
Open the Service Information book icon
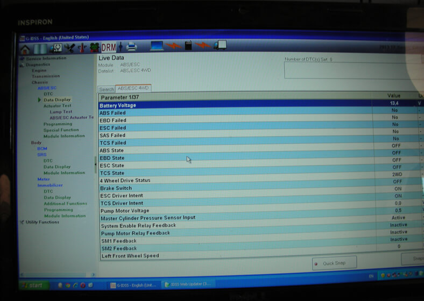[x=40, y=49]
